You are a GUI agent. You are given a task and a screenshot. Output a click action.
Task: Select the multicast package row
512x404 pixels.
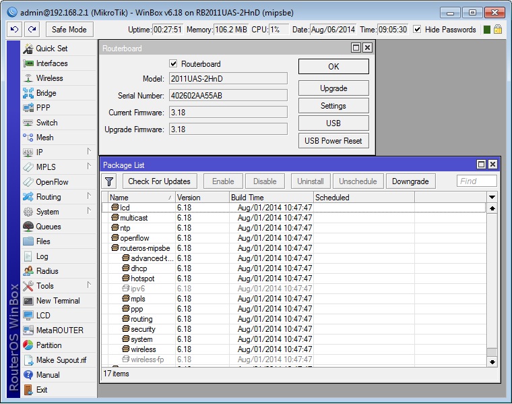point(294,218)
